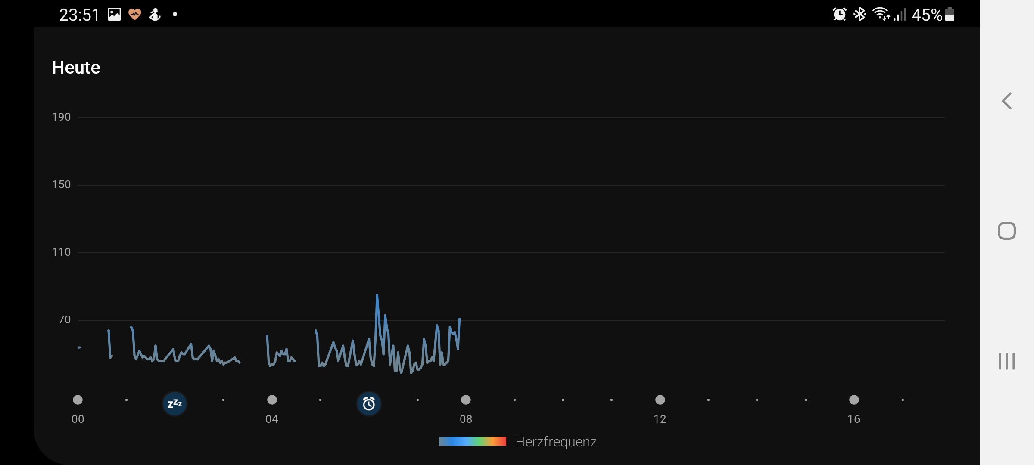Tap the battery percentage indicator
Image resolution: width=1034 pixels, height=465 pixels.
tap(933, 15)
